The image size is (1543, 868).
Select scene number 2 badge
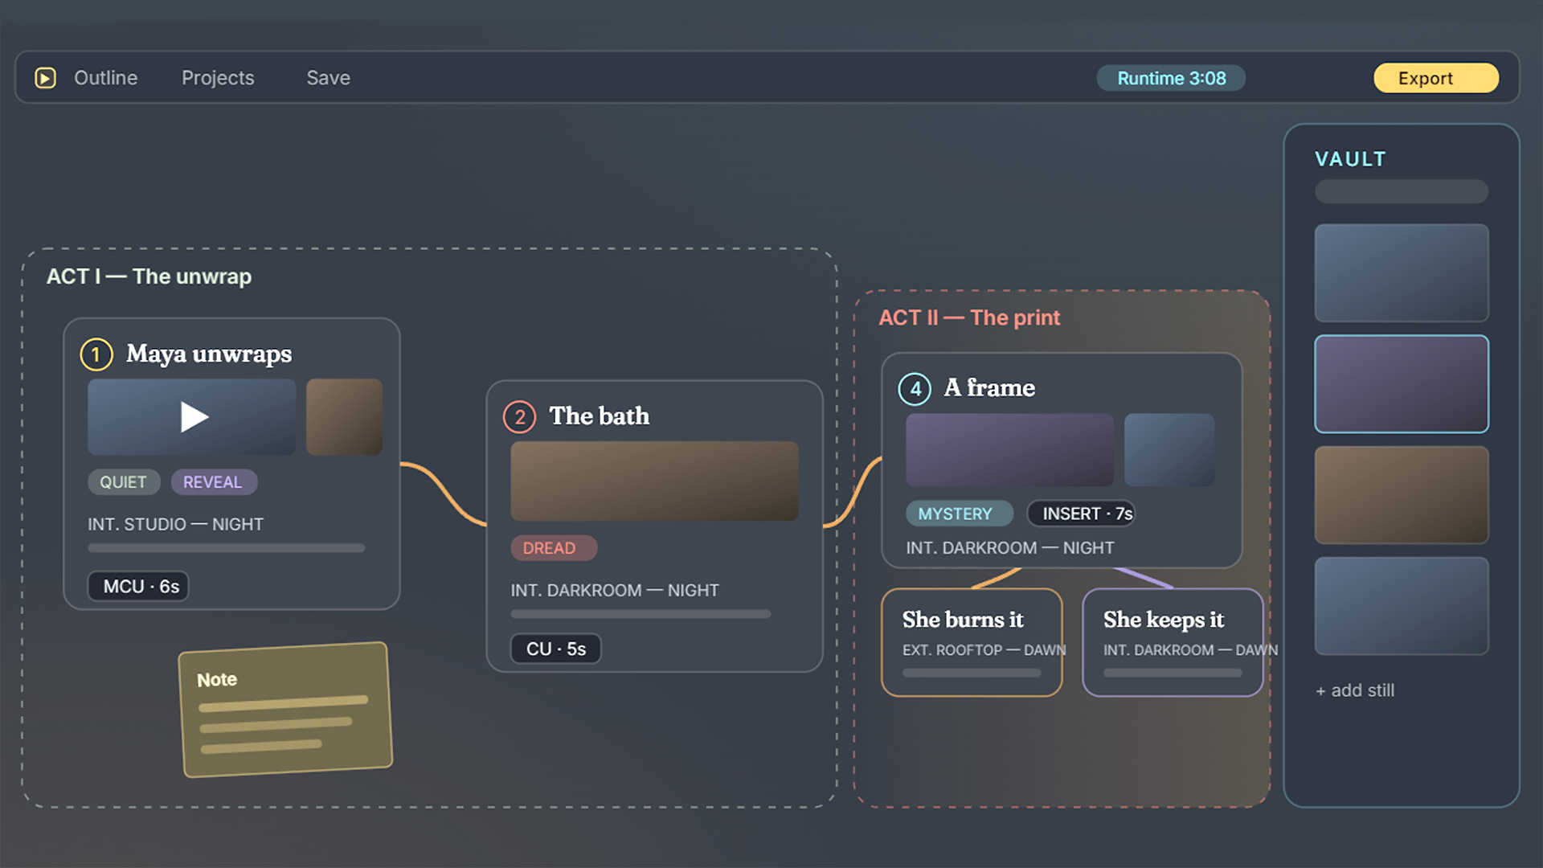pos(519,417)
